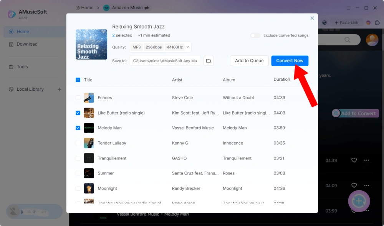The image size is (384, 226).
Task: Sort by the Album column header
Action: click(x=229, y=80)
